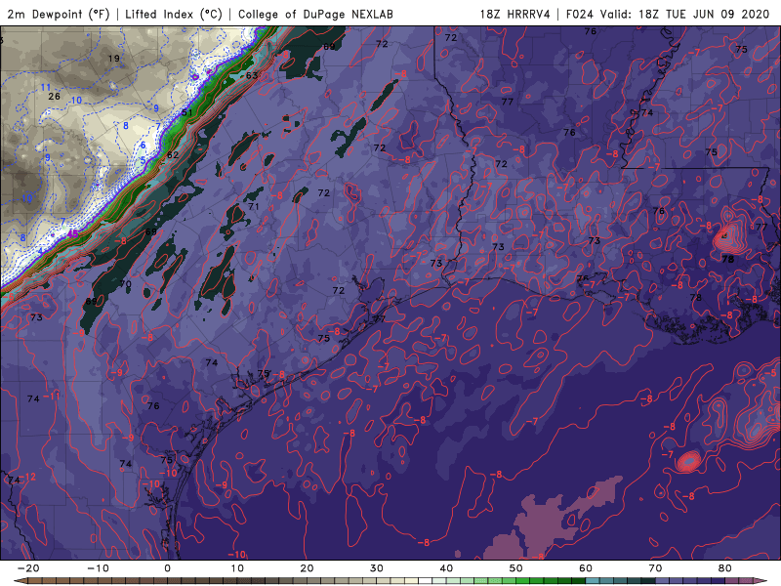Click the dewpoint value 26 on the map
The height and width of the screenshot is (586, 781).
55,96
